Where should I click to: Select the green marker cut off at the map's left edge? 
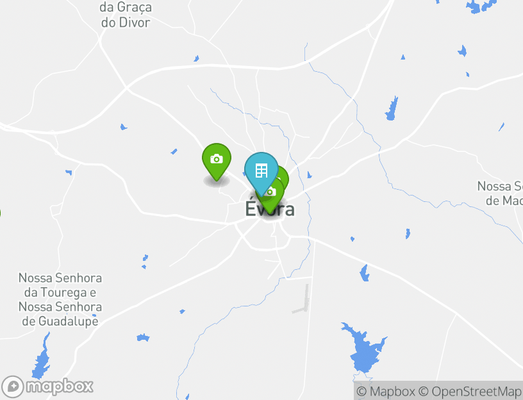point(1,213)
